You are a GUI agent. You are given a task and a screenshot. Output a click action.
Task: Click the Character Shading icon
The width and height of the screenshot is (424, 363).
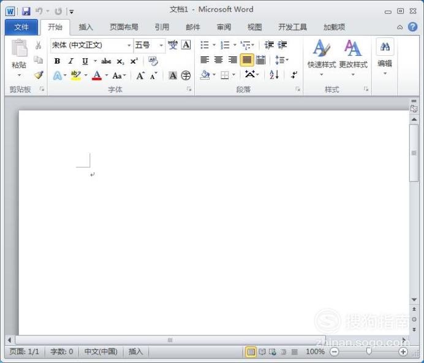click(173, 75)
